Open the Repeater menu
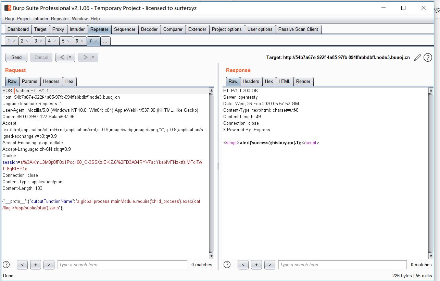This screenshot has width=440, height=281. [60, 19]
